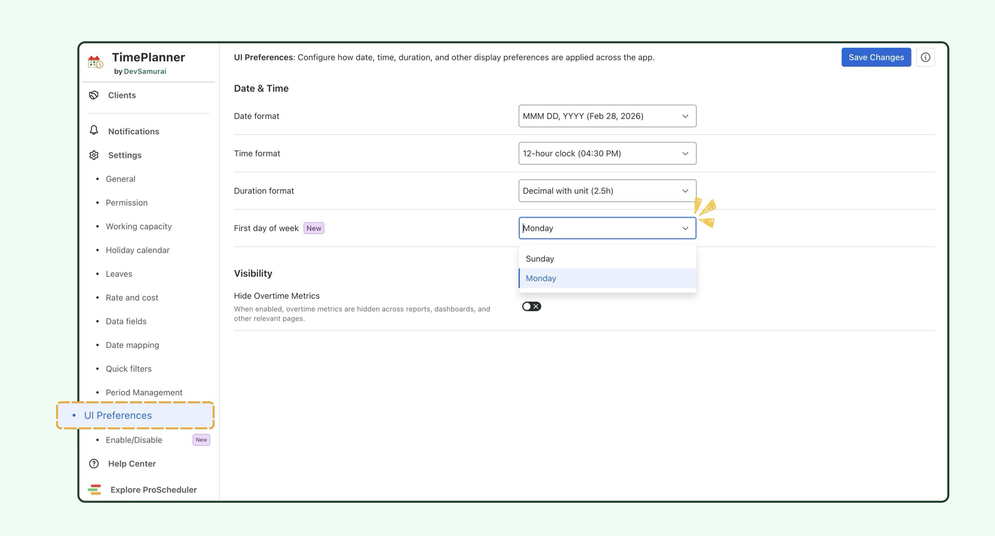The width and height of the screenshot is (995, 536).
Task: Open the info icon beside Save Changes
Action: [x=925, y=57]
